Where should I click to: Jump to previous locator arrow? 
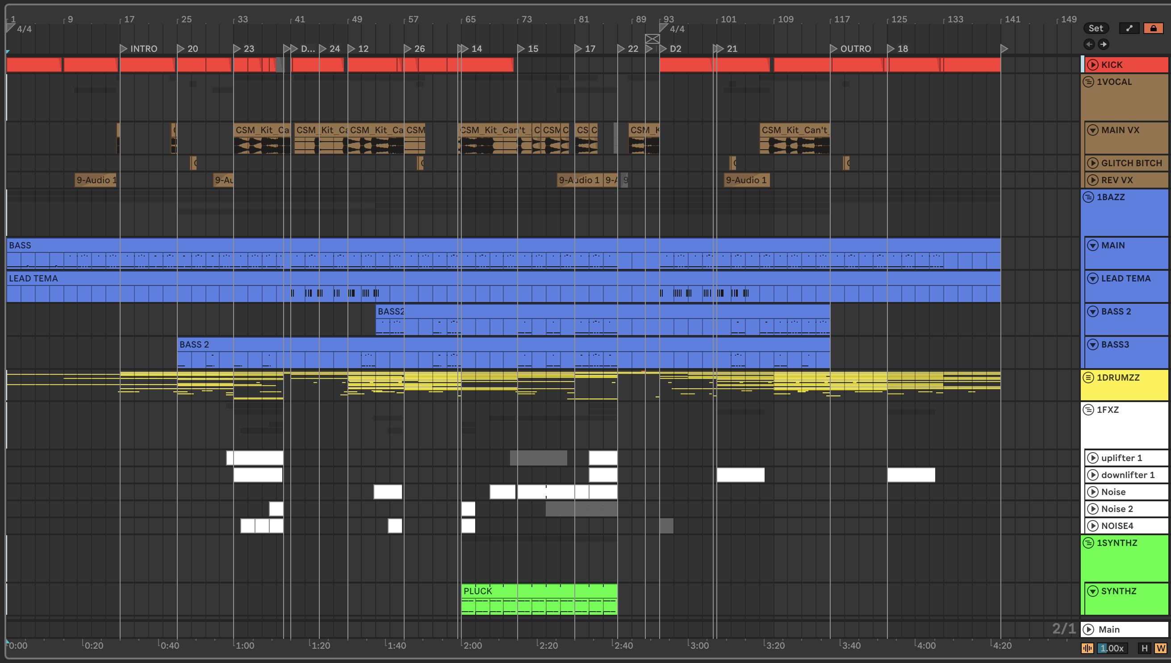click(1089, 44)
